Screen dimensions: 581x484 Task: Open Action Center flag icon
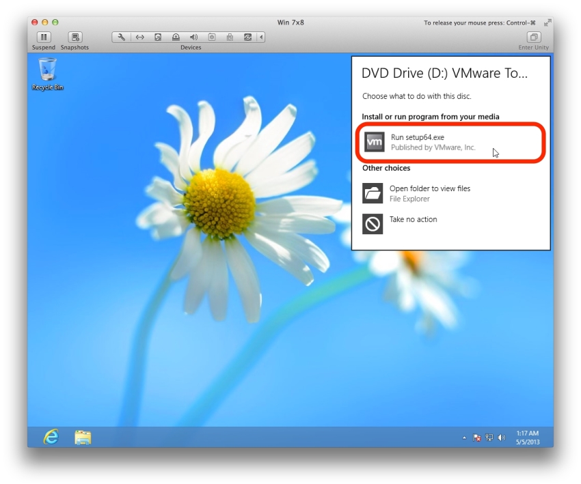pos(478,437)
